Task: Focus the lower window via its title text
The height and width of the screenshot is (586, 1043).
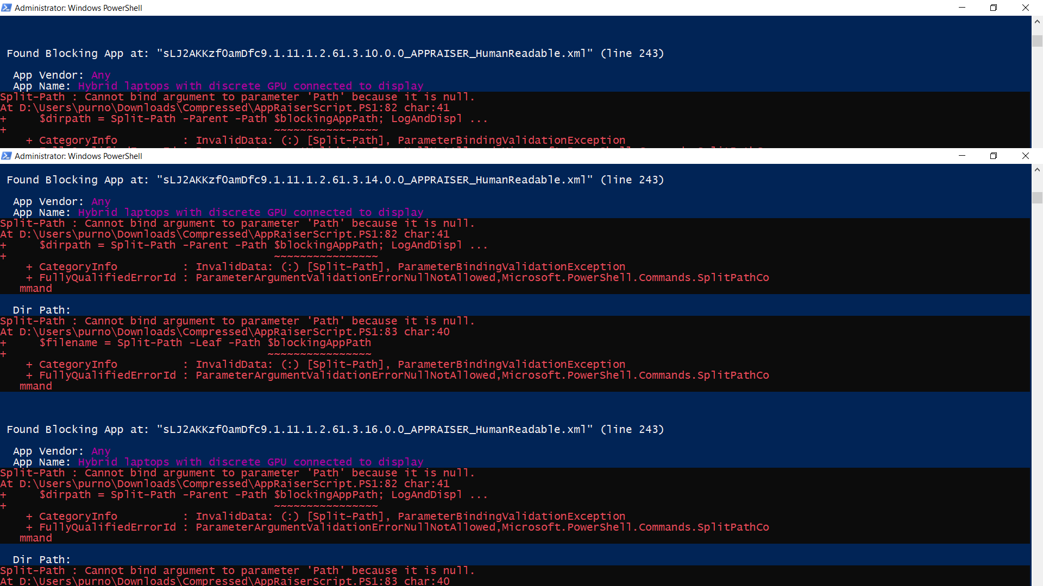Action: tap(78, 156)
